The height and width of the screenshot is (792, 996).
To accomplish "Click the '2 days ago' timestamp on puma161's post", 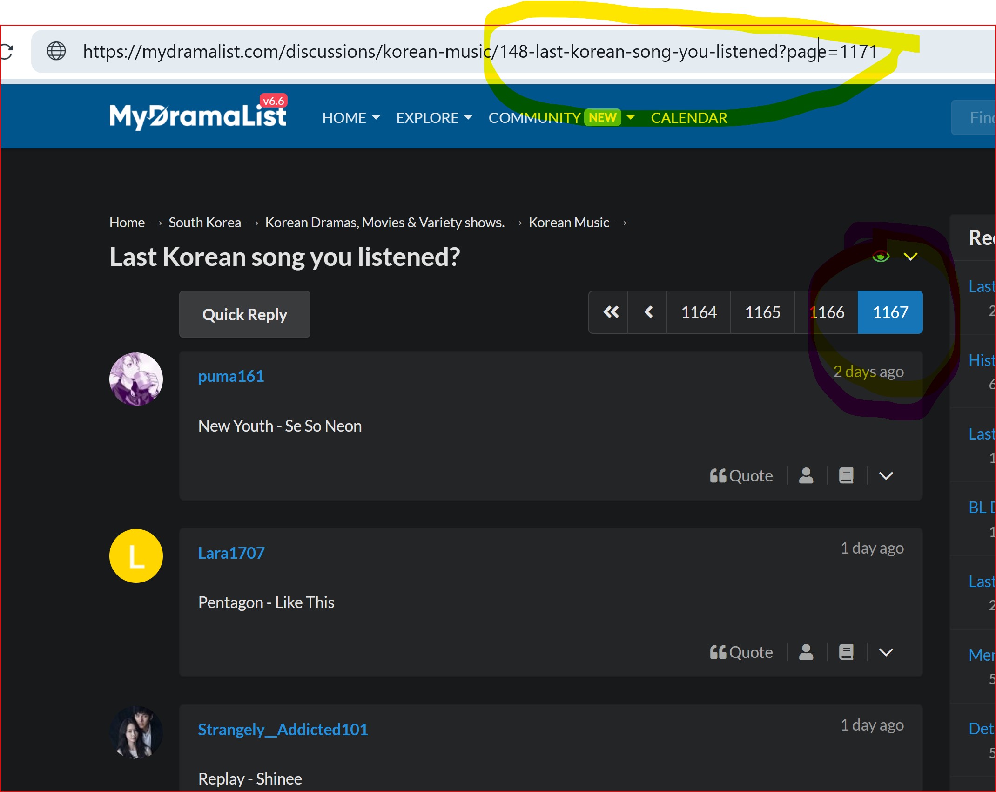I will [868, 372].
